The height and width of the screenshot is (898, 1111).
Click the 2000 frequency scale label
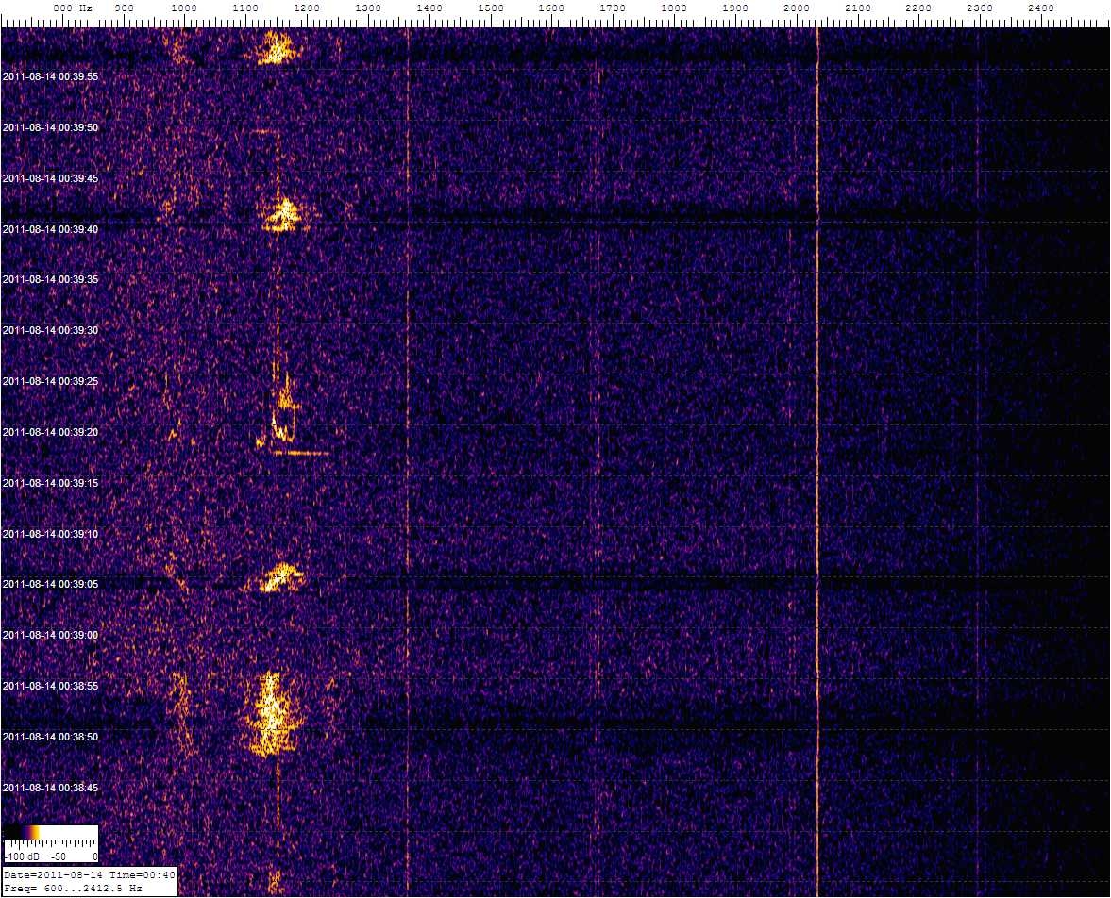coord(796,8)
